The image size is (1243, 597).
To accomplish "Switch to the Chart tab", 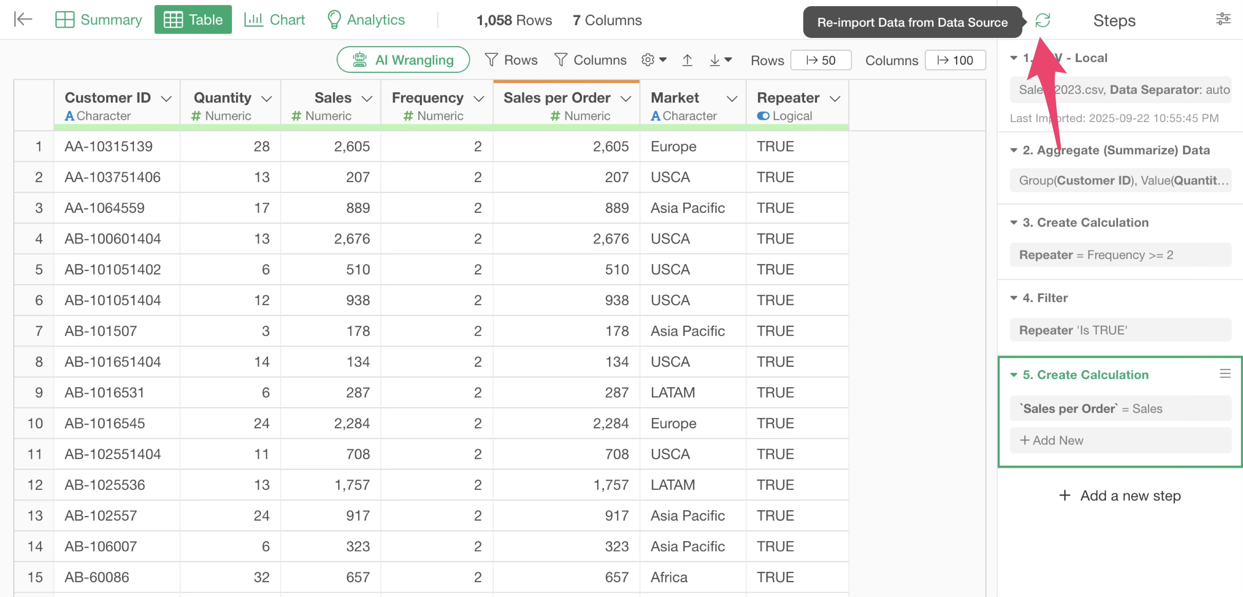I will point(274,20).
